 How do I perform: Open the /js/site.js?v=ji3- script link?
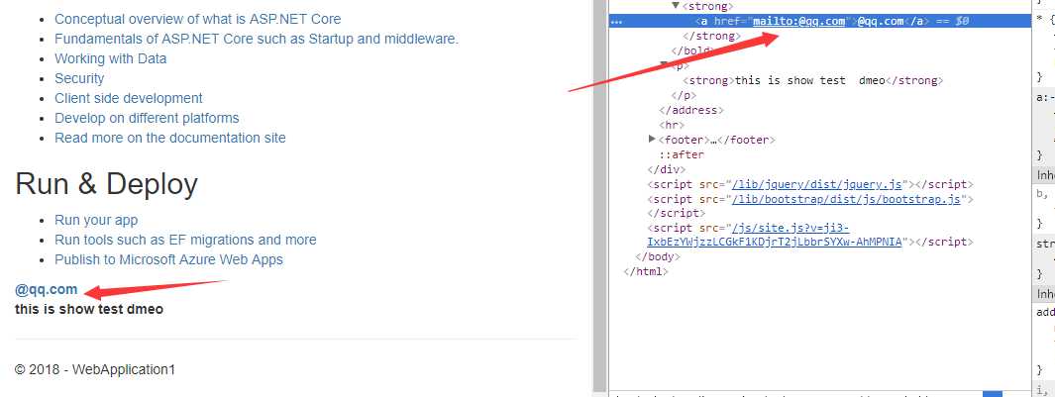pyautogui.click(x=791, y=228)
